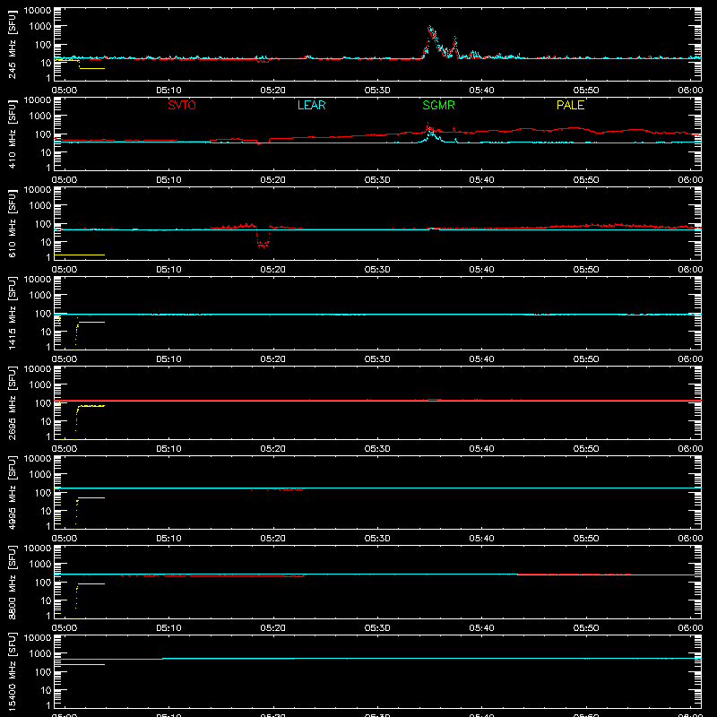Click 05:40 under the 245 MHz panel
717x717 pixels.
481,91
